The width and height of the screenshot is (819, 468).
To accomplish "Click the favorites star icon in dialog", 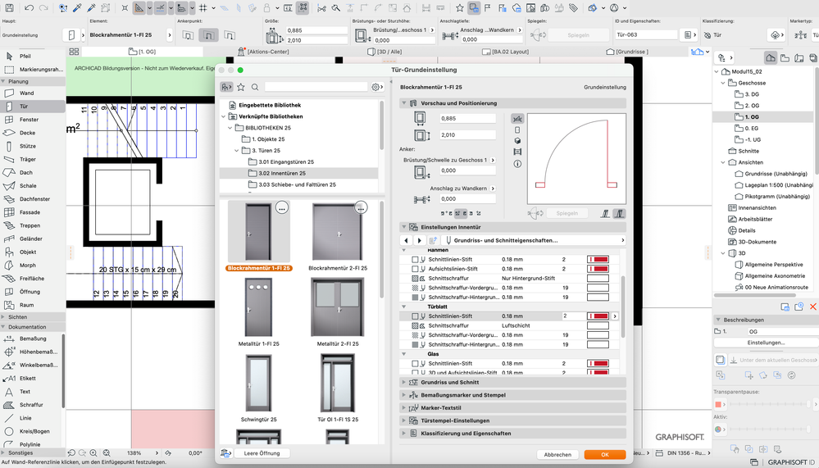I will click(241, 87).
